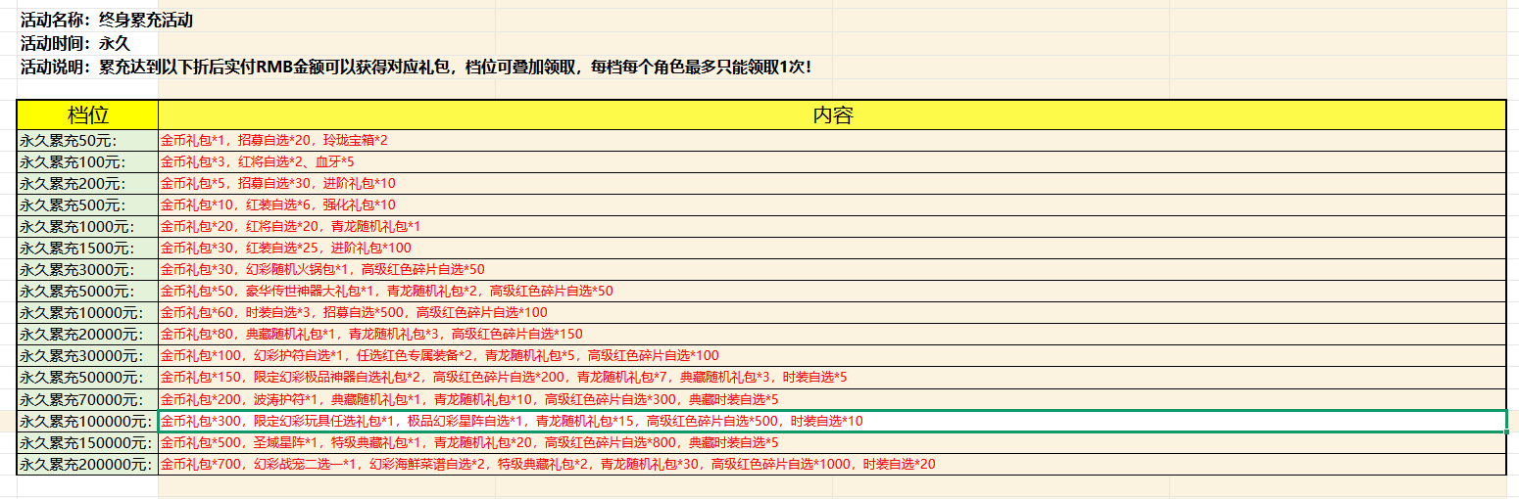Image resolution: width=1519 pixels, height=499 pixels.
Task: Click the 永久累充70000元 tier cell
Action: pyautogui.click(x=87, y=399)
